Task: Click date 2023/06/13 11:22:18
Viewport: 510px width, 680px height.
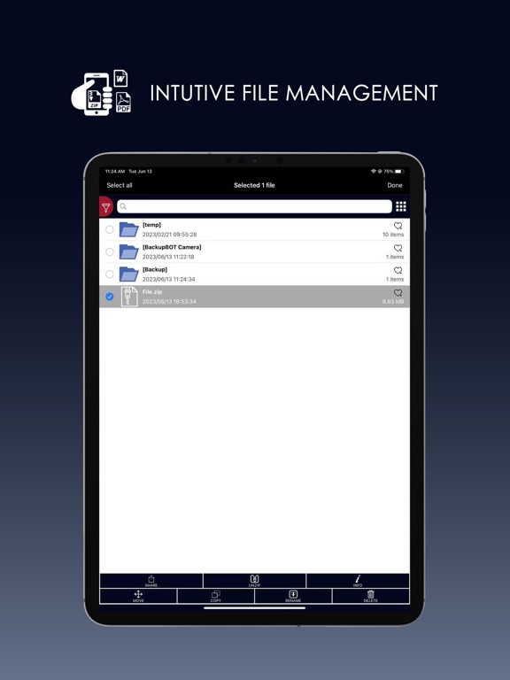Action: [x=168, y=257]
